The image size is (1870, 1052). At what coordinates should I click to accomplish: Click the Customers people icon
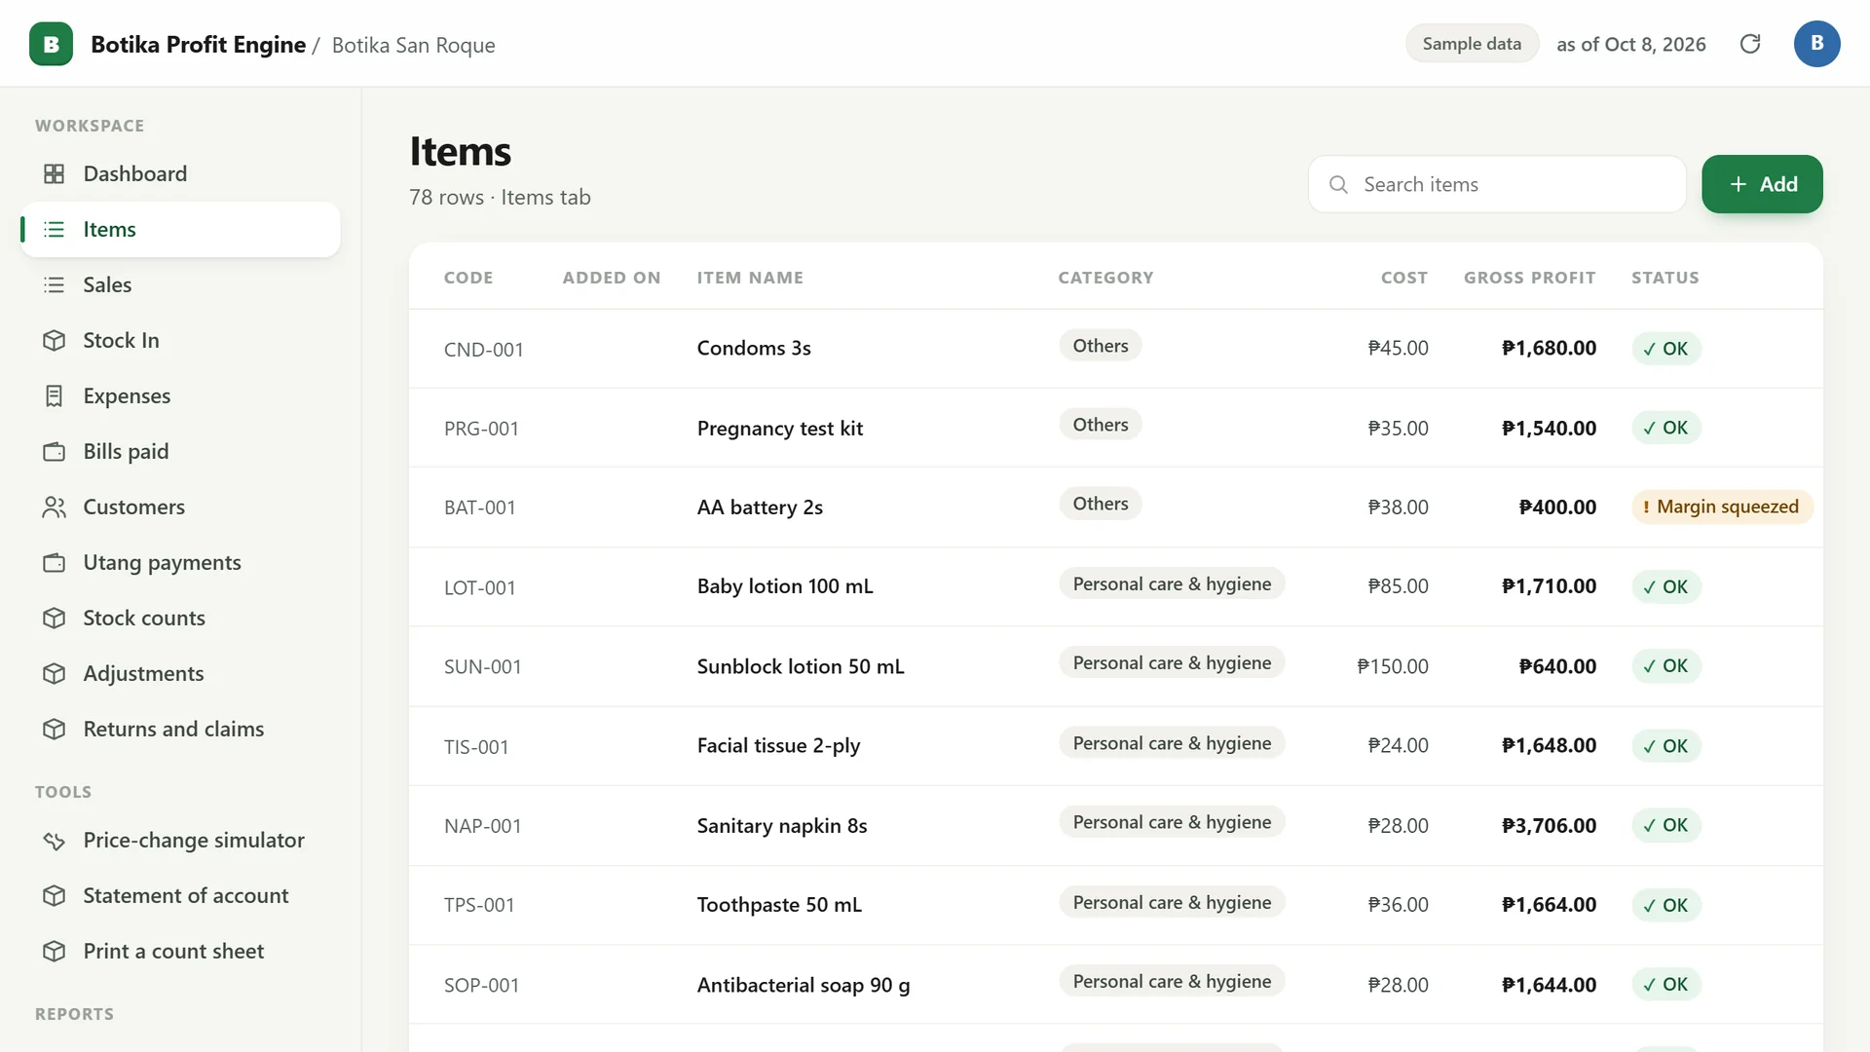[x=55, y=507]
